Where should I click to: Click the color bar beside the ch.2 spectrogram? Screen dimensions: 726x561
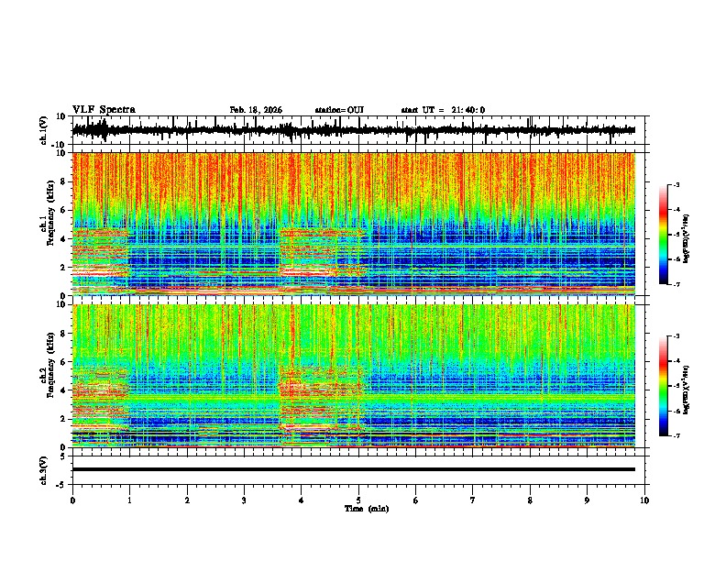click(x=664, y=386)
